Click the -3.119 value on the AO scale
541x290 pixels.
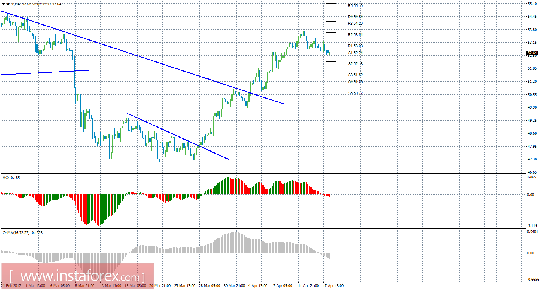tap(532, 226)
